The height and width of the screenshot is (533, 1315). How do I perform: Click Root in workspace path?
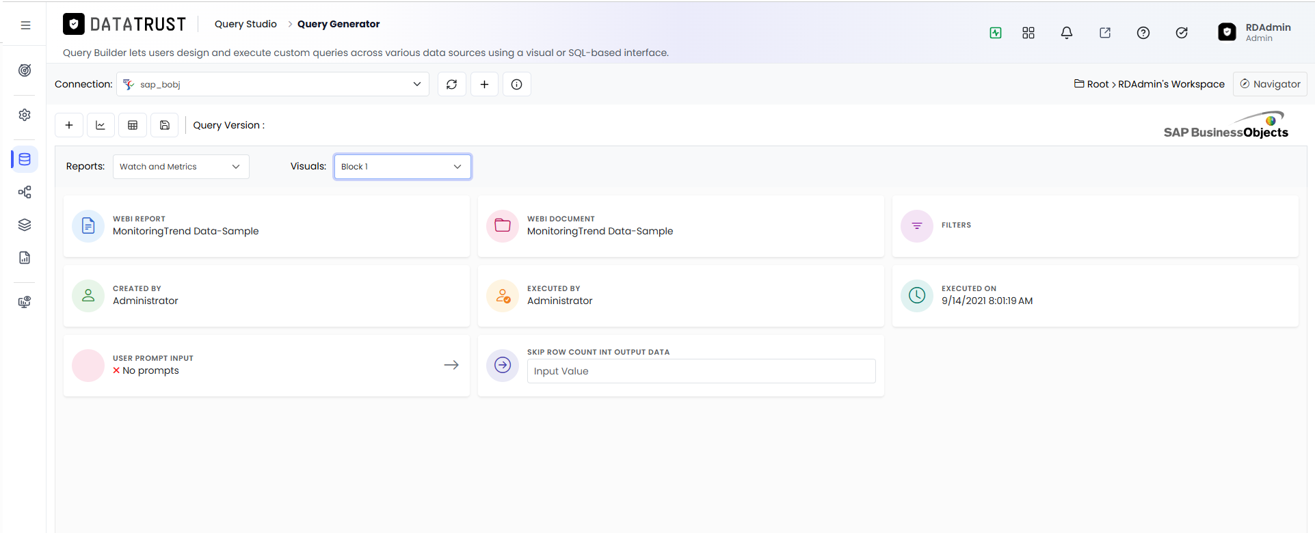pos(1098,84)
